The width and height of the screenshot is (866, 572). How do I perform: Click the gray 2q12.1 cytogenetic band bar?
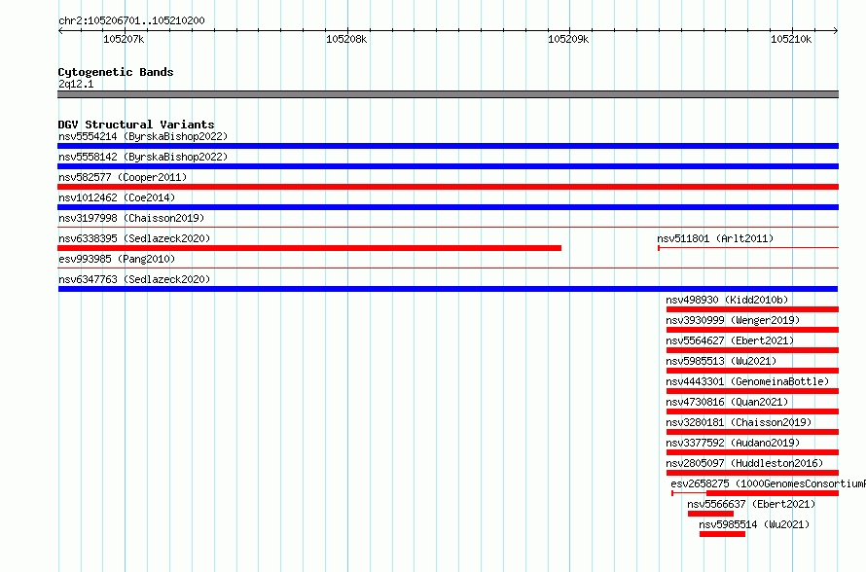coord(448,94)
